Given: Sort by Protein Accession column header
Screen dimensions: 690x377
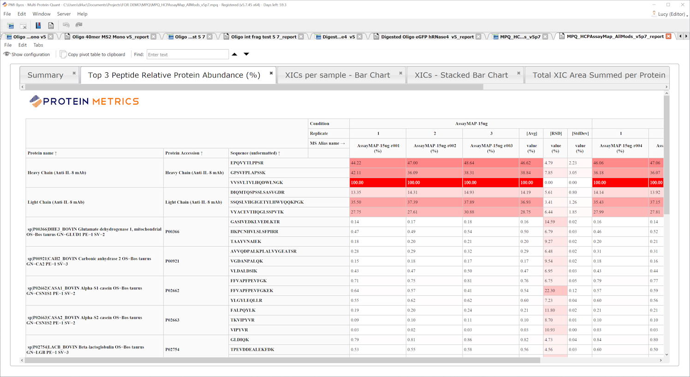Looking at the screenshot, I should (184, 153).
